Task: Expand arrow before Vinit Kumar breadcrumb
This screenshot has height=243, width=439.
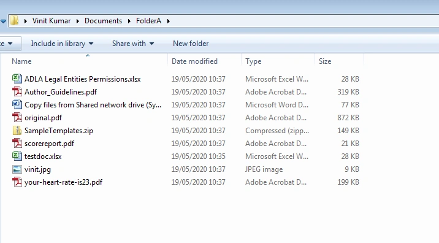Action: coord(26,21)
